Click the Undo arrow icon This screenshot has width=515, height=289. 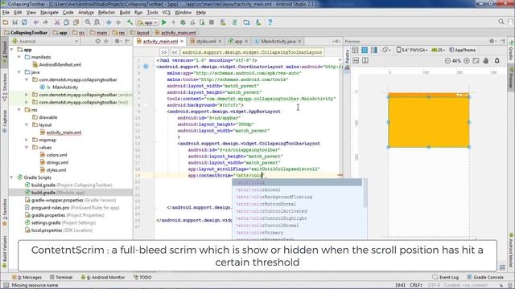(36, 22)
